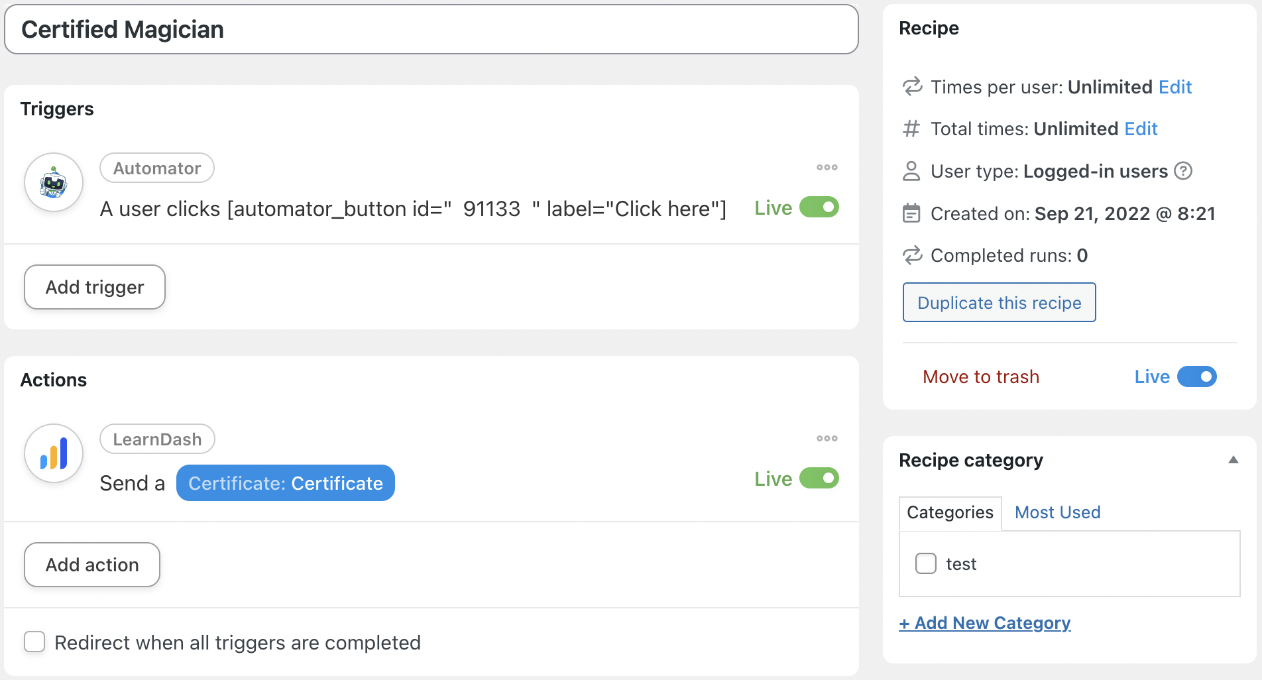Click Edit next to Times per user
This screenshot has width=1262, height=680.
tap(1175, 87)
